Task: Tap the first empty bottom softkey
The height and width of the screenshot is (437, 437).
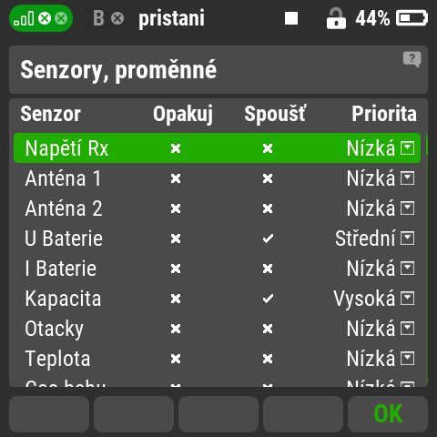Action: [49, 414]
